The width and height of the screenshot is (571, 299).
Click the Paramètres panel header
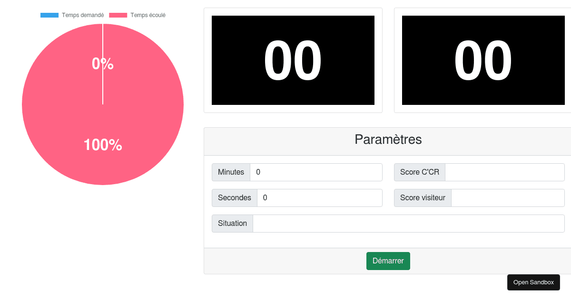(388, 140)
